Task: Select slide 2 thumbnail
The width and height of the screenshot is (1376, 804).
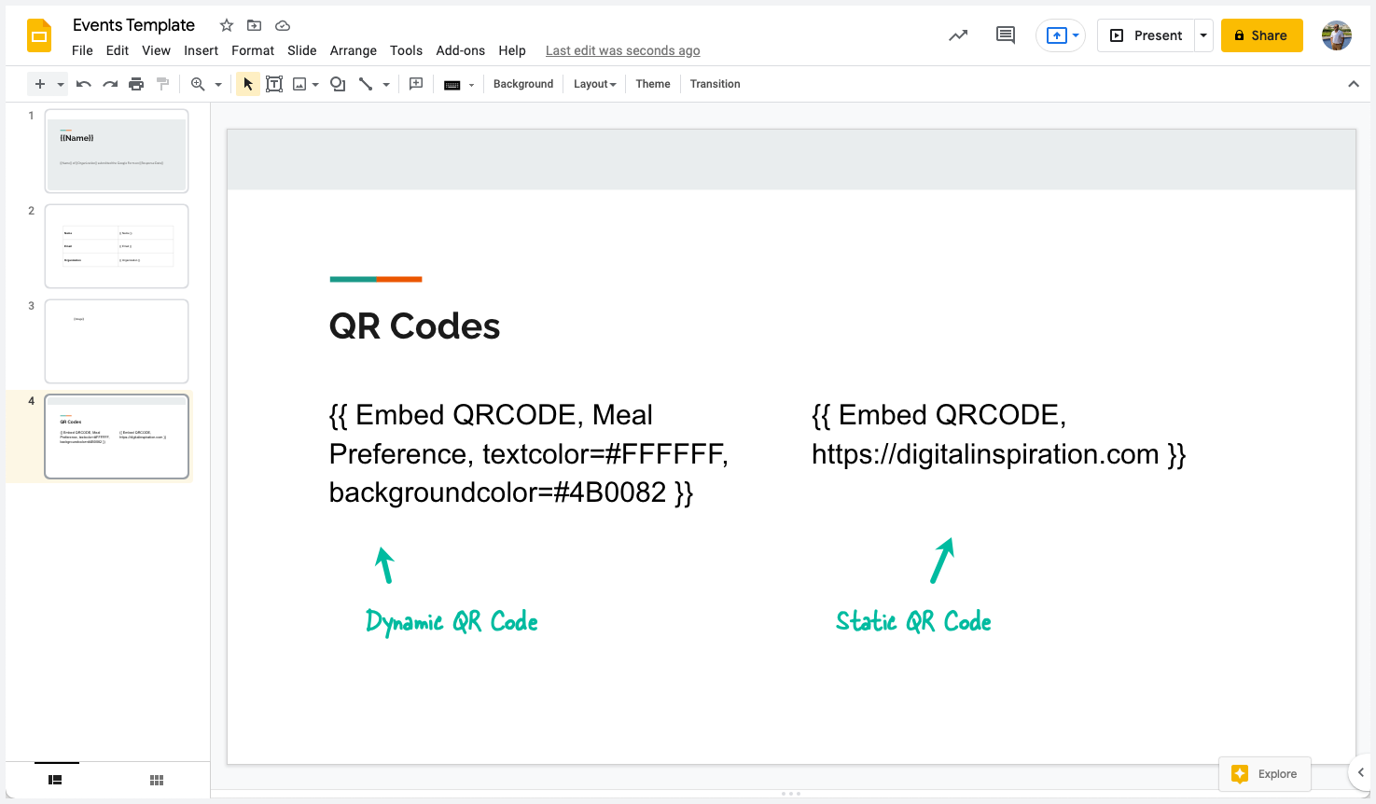Action: tap(116, 245)
